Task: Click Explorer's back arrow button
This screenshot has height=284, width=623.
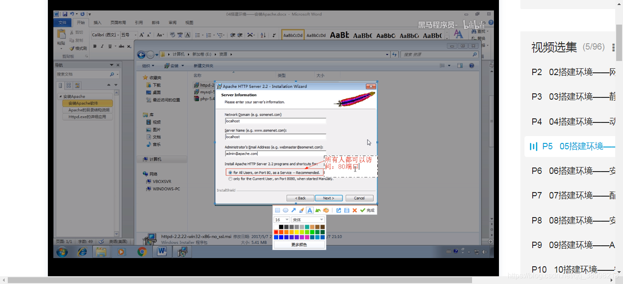Action: (x=141, y=54)
